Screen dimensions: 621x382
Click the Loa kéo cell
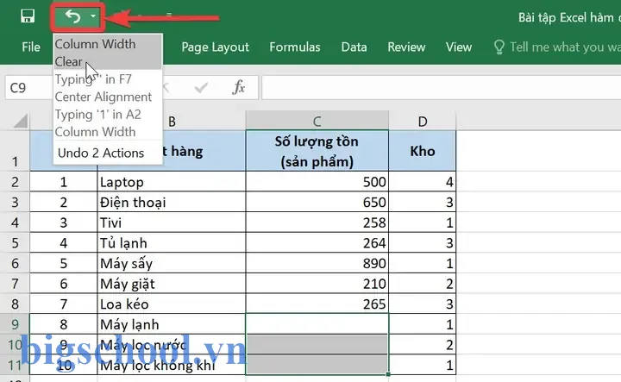pyautogui.click(x=172, y=304)
